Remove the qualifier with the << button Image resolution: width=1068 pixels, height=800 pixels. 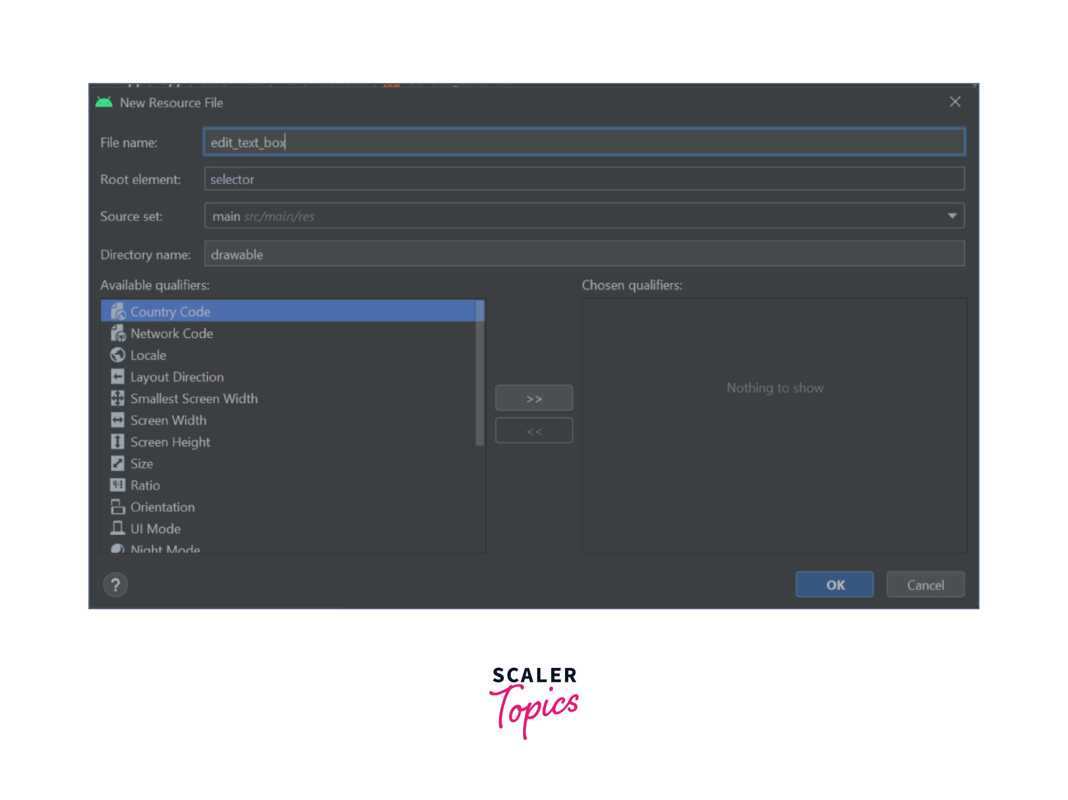[534, 431]
